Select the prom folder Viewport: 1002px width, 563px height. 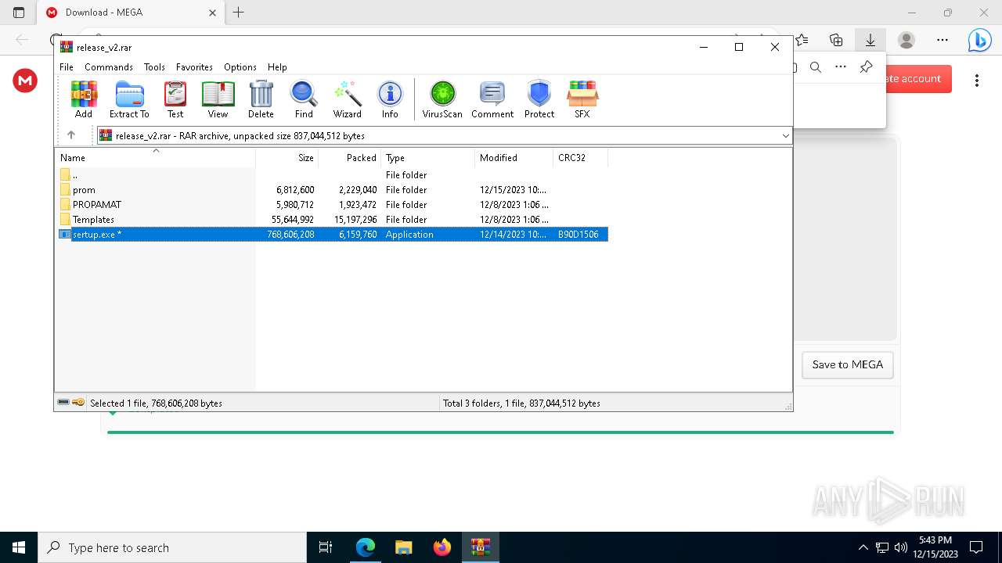pos(333,190)
